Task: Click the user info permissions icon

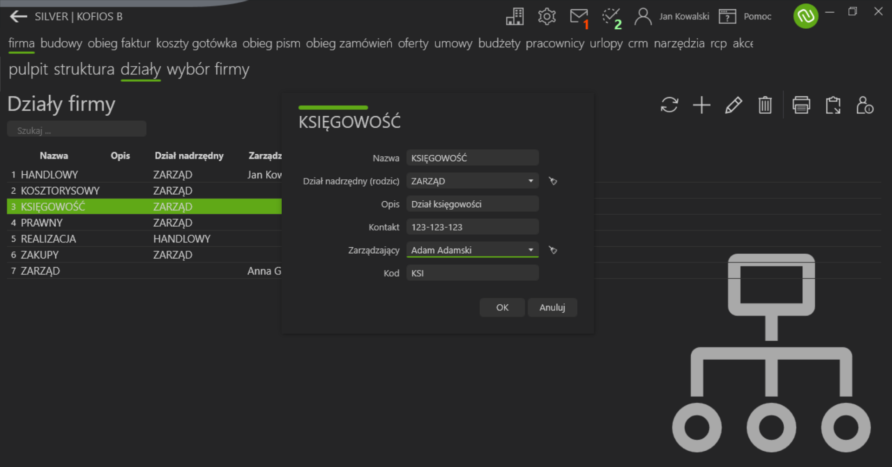Action: [x=865, y=105]
